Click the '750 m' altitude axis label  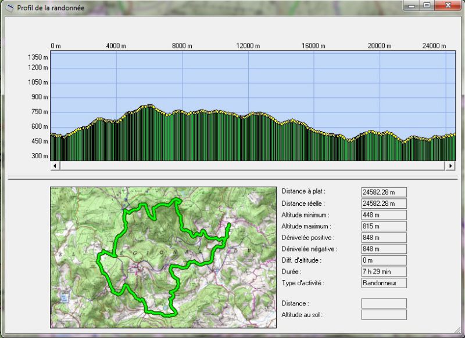pos(40,112)
